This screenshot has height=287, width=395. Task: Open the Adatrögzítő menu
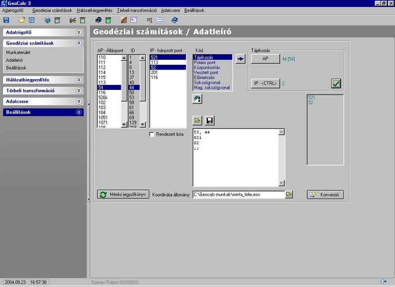point(13,10)
